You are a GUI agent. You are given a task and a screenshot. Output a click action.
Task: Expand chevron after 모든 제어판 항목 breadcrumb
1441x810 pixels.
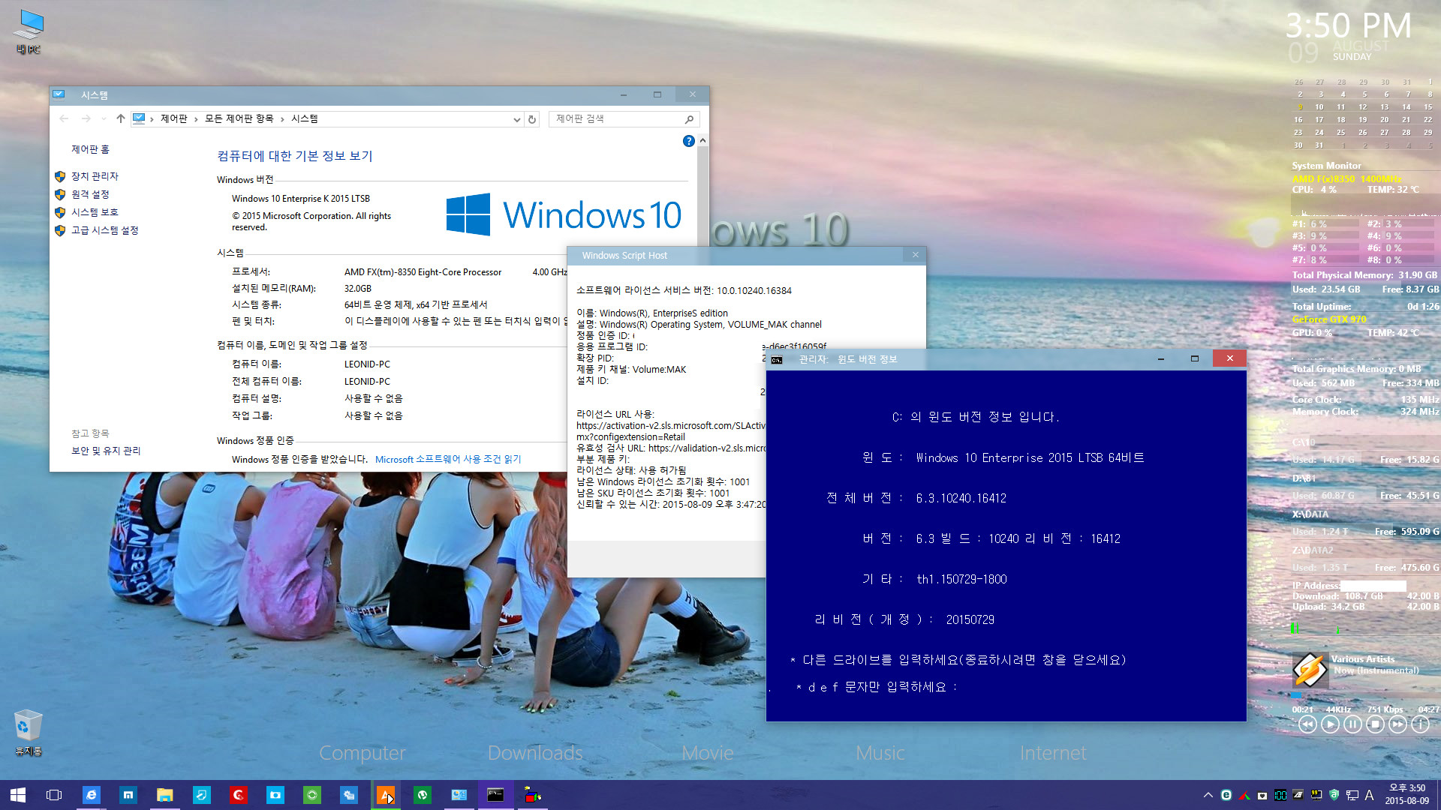tap(283, 118)
